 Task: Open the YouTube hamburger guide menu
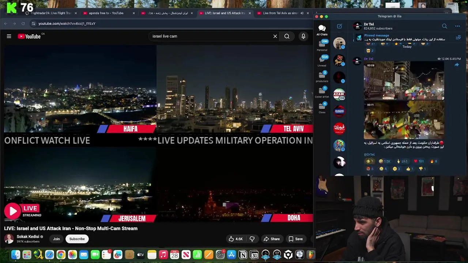click(x=9, y=36)
